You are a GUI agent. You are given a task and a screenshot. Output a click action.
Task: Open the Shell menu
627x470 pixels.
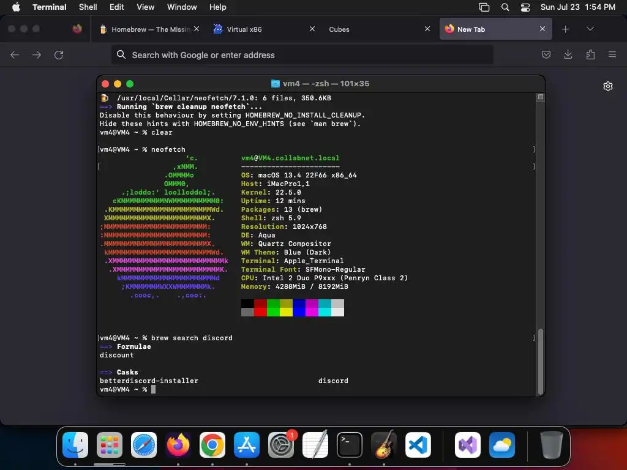(88, 7)
